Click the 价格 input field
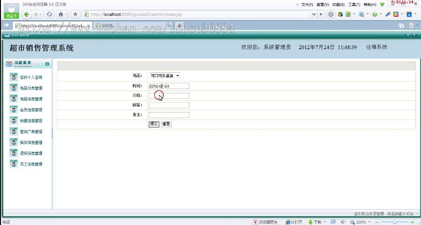 point(169,96)
